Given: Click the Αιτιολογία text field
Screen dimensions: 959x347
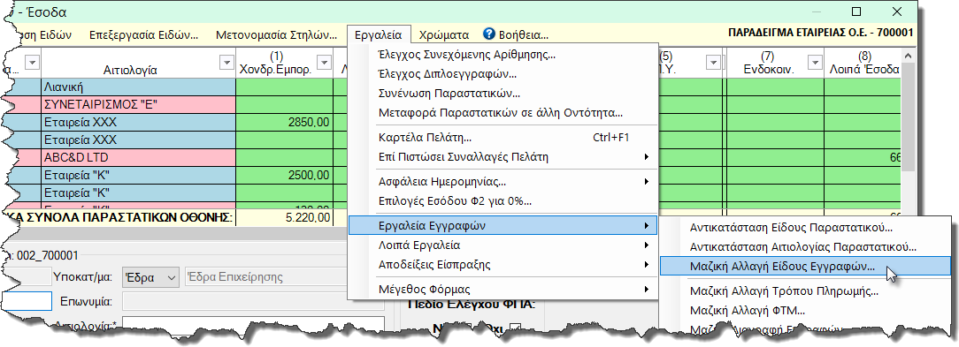Looking at the screenshot, I should click(x=254, y=324).
